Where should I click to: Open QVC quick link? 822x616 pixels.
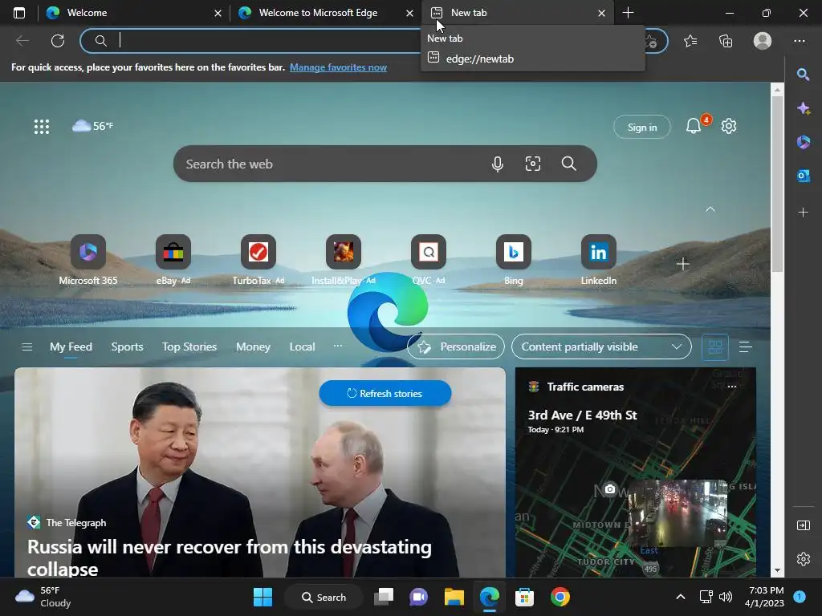pos(429,261)
